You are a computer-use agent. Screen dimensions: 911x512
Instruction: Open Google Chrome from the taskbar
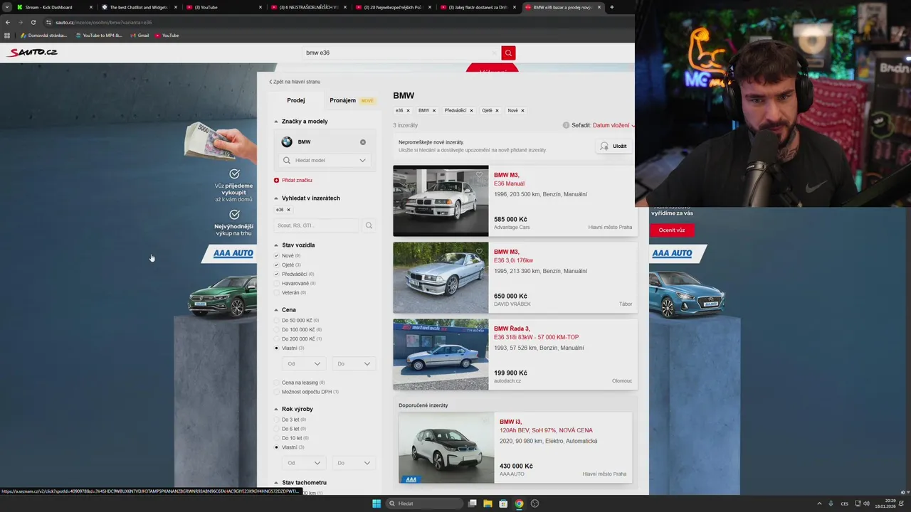pos(519,503)
